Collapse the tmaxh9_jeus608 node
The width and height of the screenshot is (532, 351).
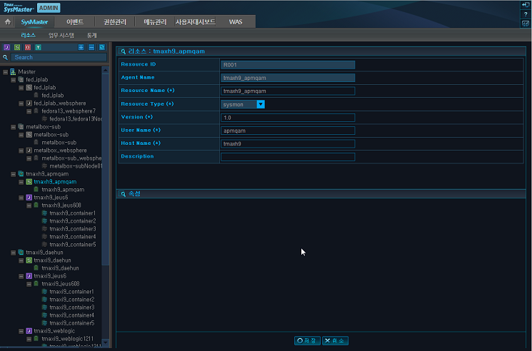[29, 205]
